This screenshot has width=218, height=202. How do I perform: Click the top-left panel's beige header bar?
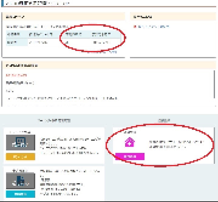click(x=63, y=16)
